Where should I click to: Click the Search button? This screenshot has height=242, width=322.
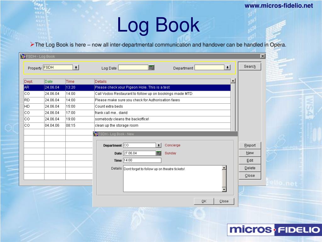250,66
